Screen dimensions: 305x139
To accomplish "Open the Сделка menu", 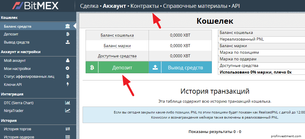I will [89, 6].
